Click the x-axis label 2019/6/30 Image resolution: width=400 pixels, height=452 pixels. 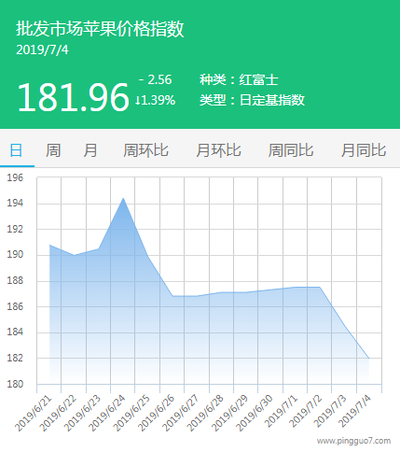tap(254, 413)
